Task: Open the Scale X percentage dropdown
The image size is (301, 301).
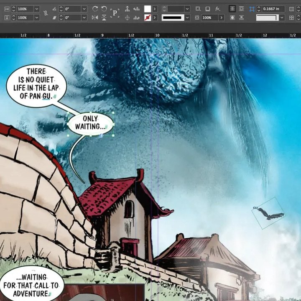Action: tap(37, 9)
